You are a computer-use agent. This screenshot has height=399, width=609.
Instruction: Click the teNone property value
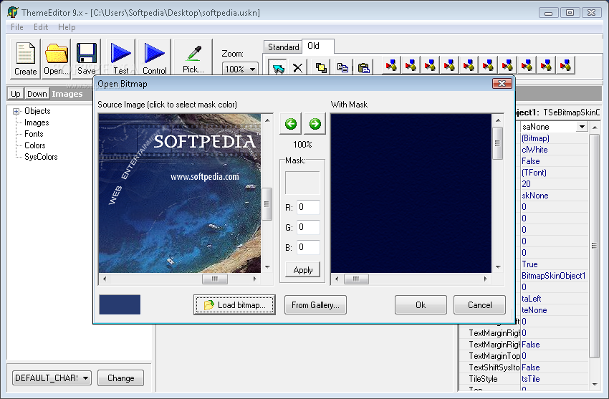534,310
